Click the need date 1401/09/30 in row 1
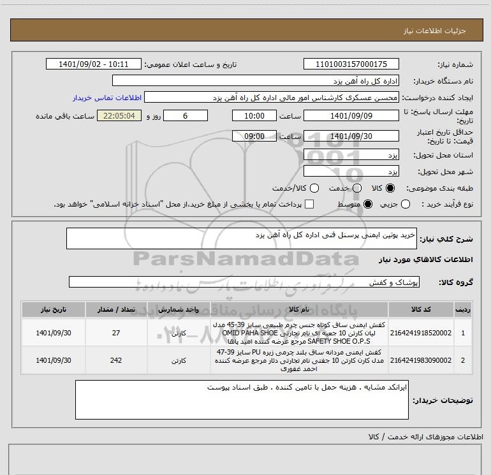 click(x=53, y=333)
